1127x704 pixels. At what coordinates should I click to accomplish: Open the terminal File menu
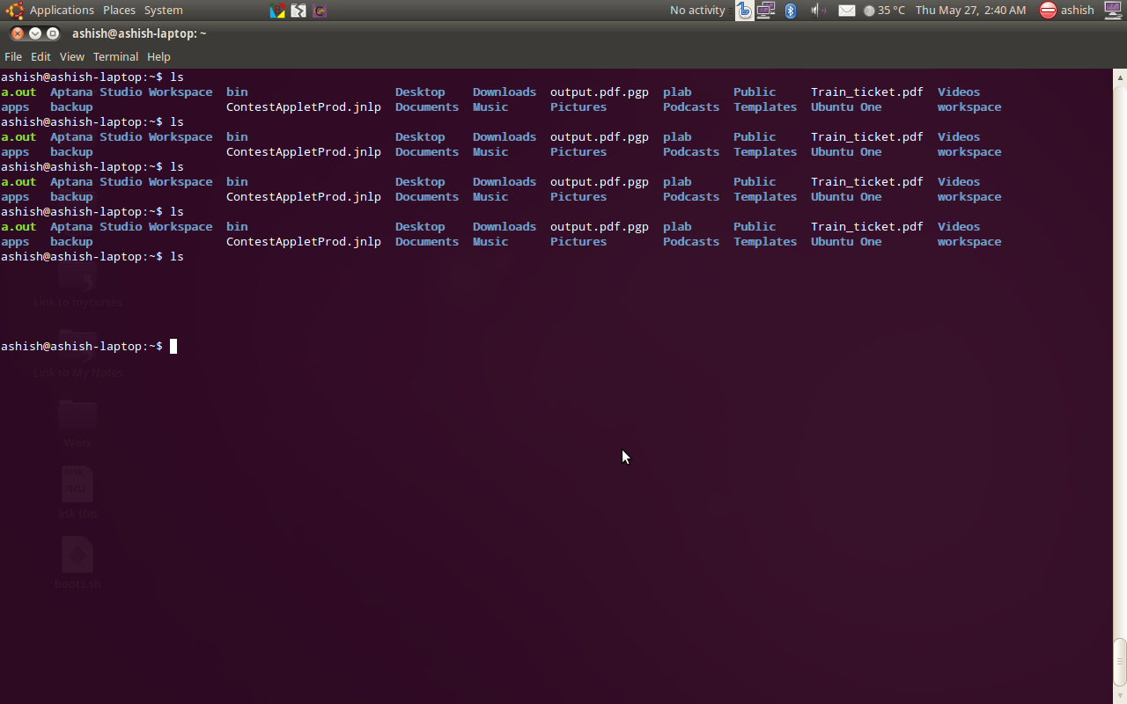click(x=13, y=56)
